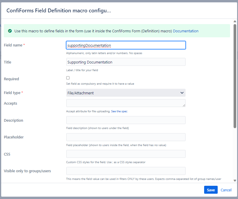Click the 'Field type' label text

[x=12, y=93]
